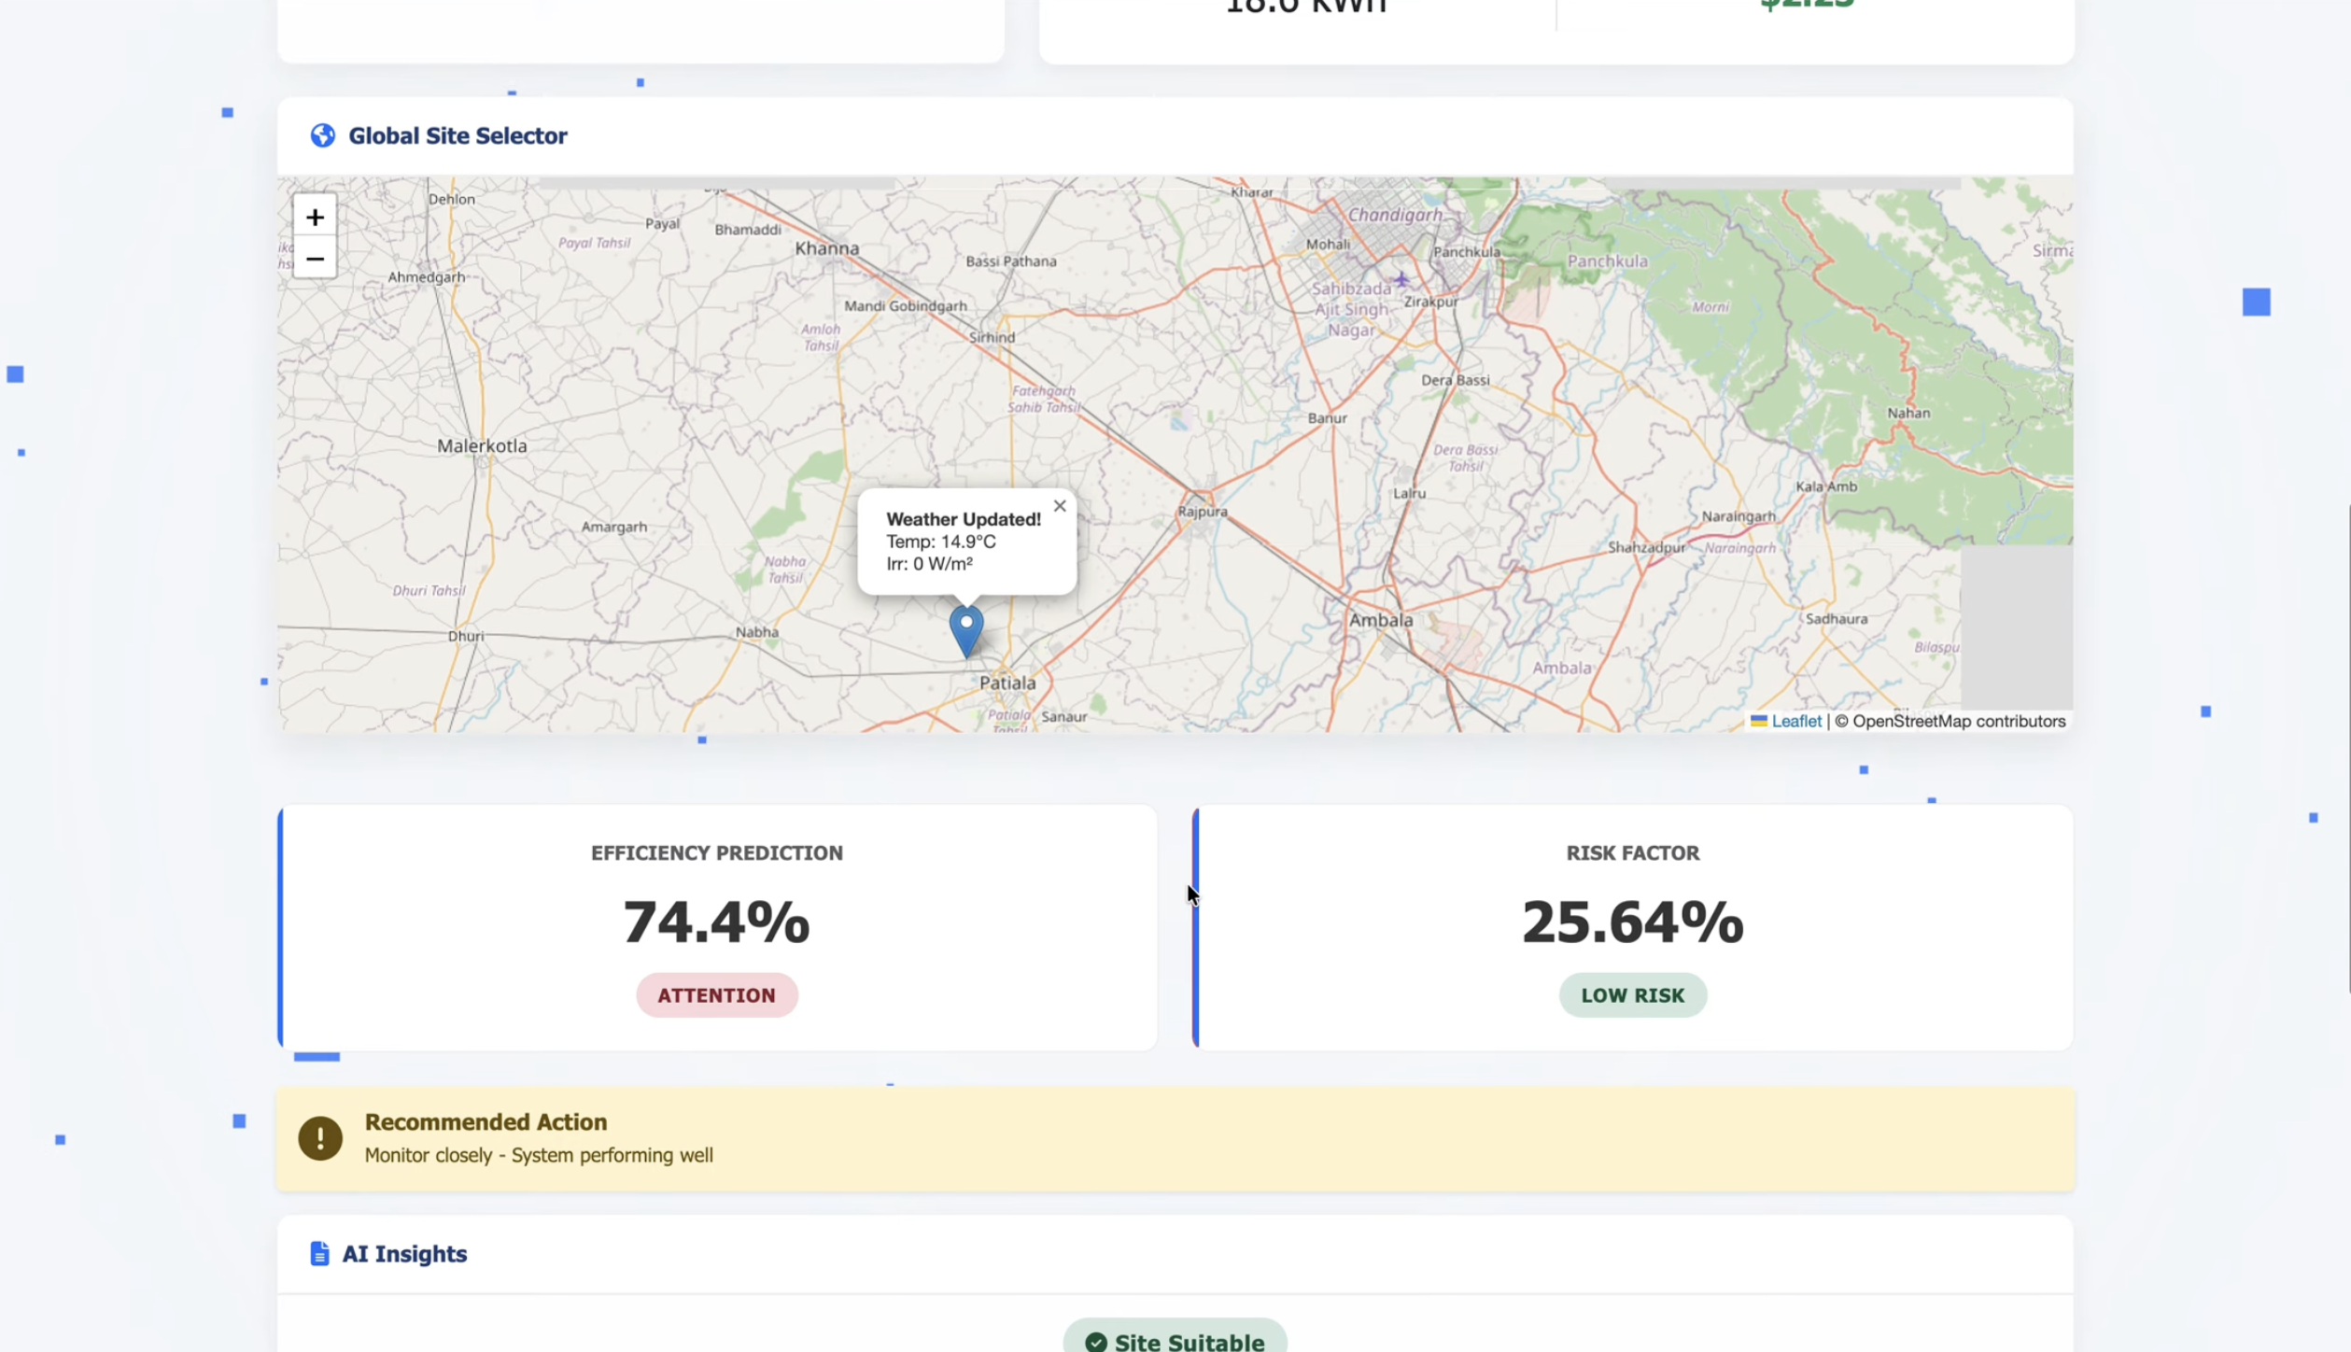
Task: Click the 74.4% efficiency prediction value
Action: [x=716, y=922]
